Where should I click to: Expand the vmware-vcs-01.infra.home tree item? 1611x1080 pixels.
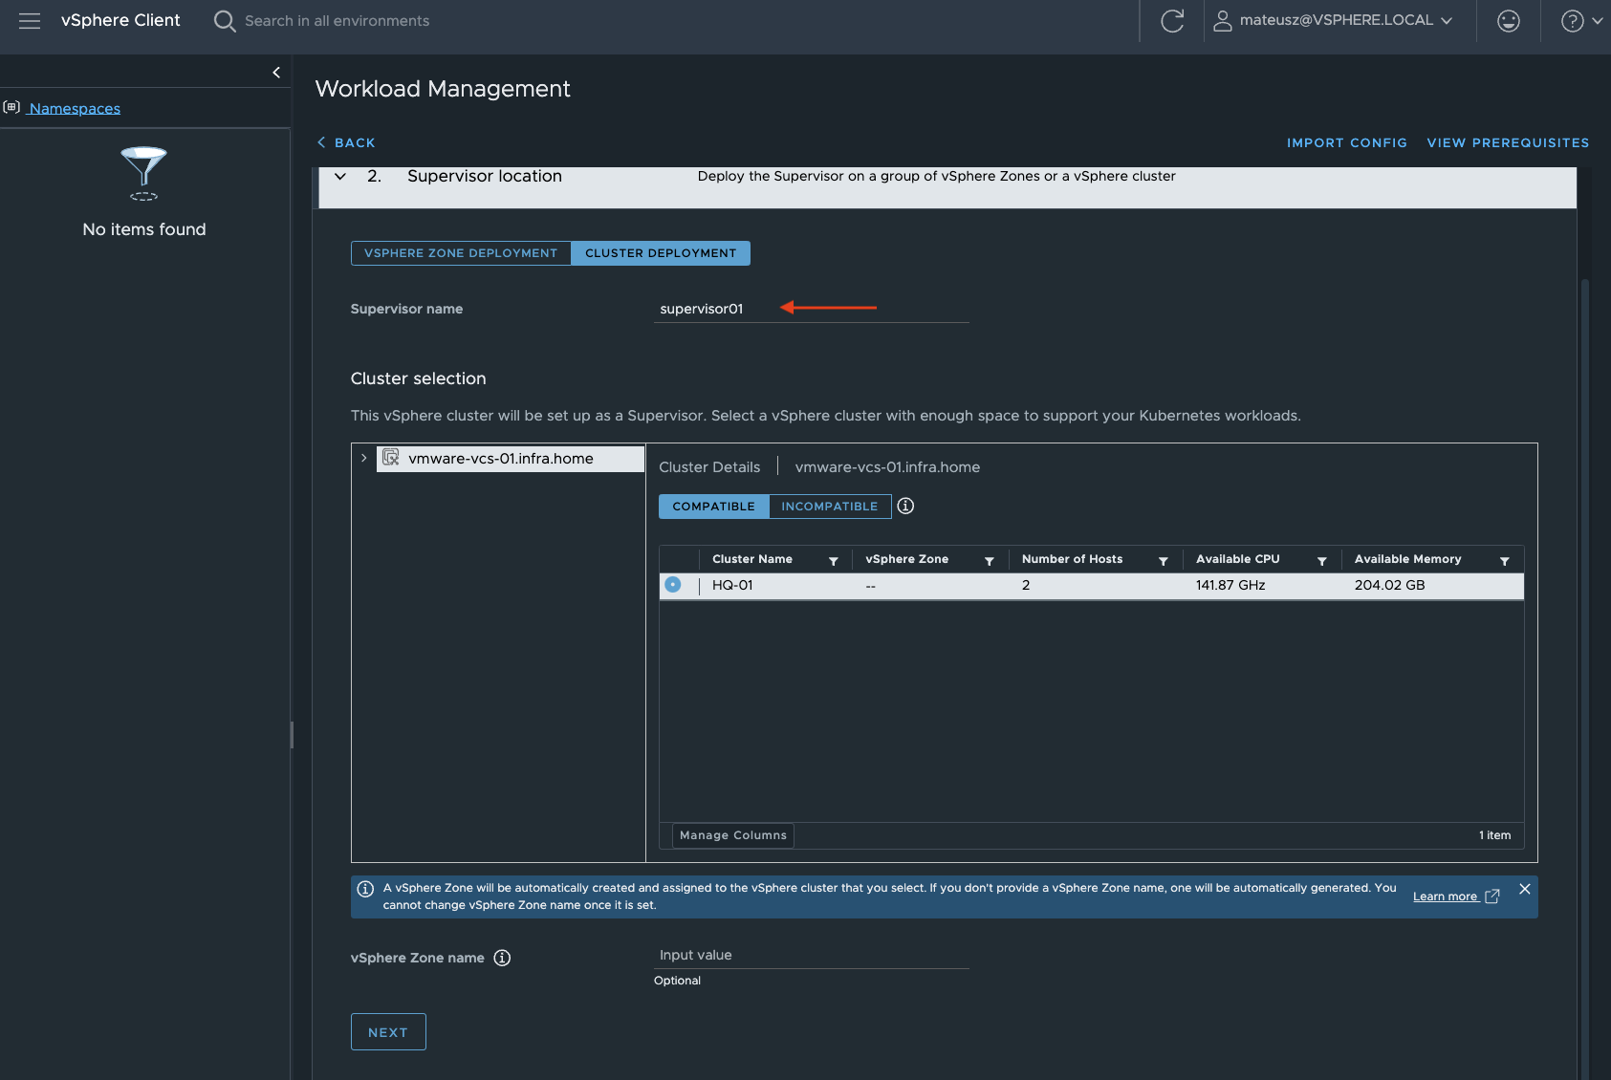(x=363, y=458)
